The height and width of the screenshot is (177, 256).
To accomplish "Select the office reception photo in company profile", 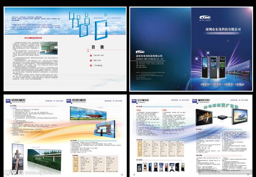I will (x=49, y=48).
